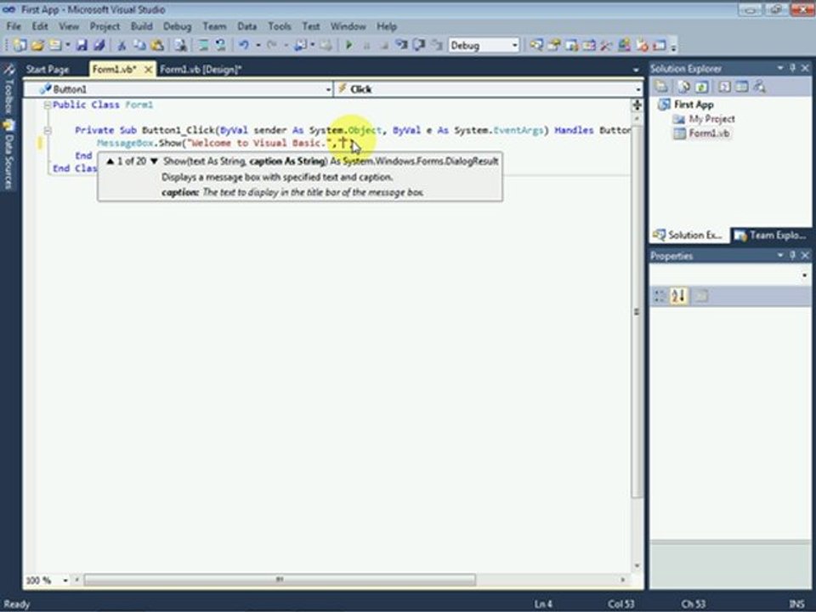816x612 pixels.
Task: Close the Form1.vb tab
Action: (148, 69)
